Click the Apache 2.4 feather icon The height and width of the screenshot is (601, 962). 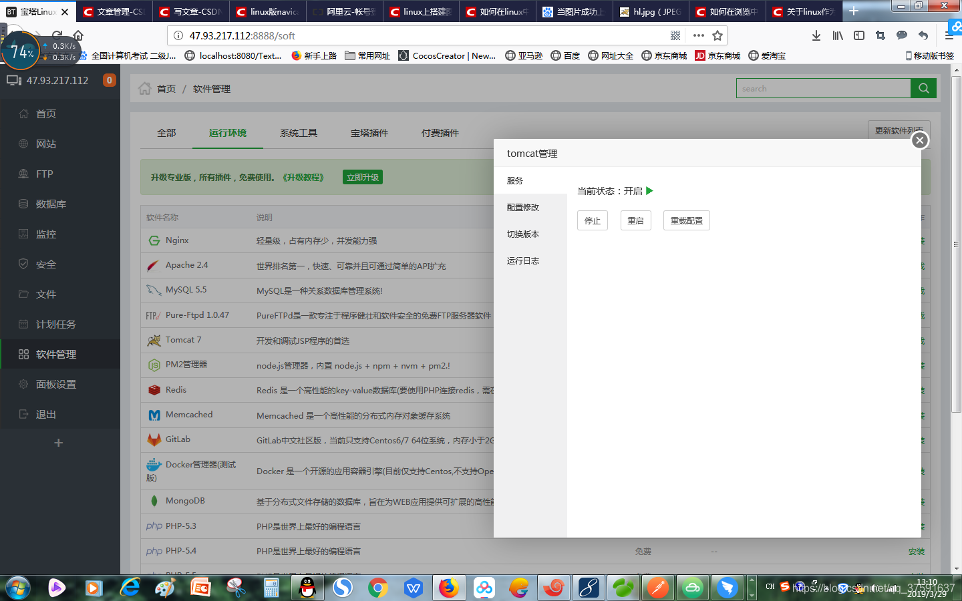pos(154,266)
